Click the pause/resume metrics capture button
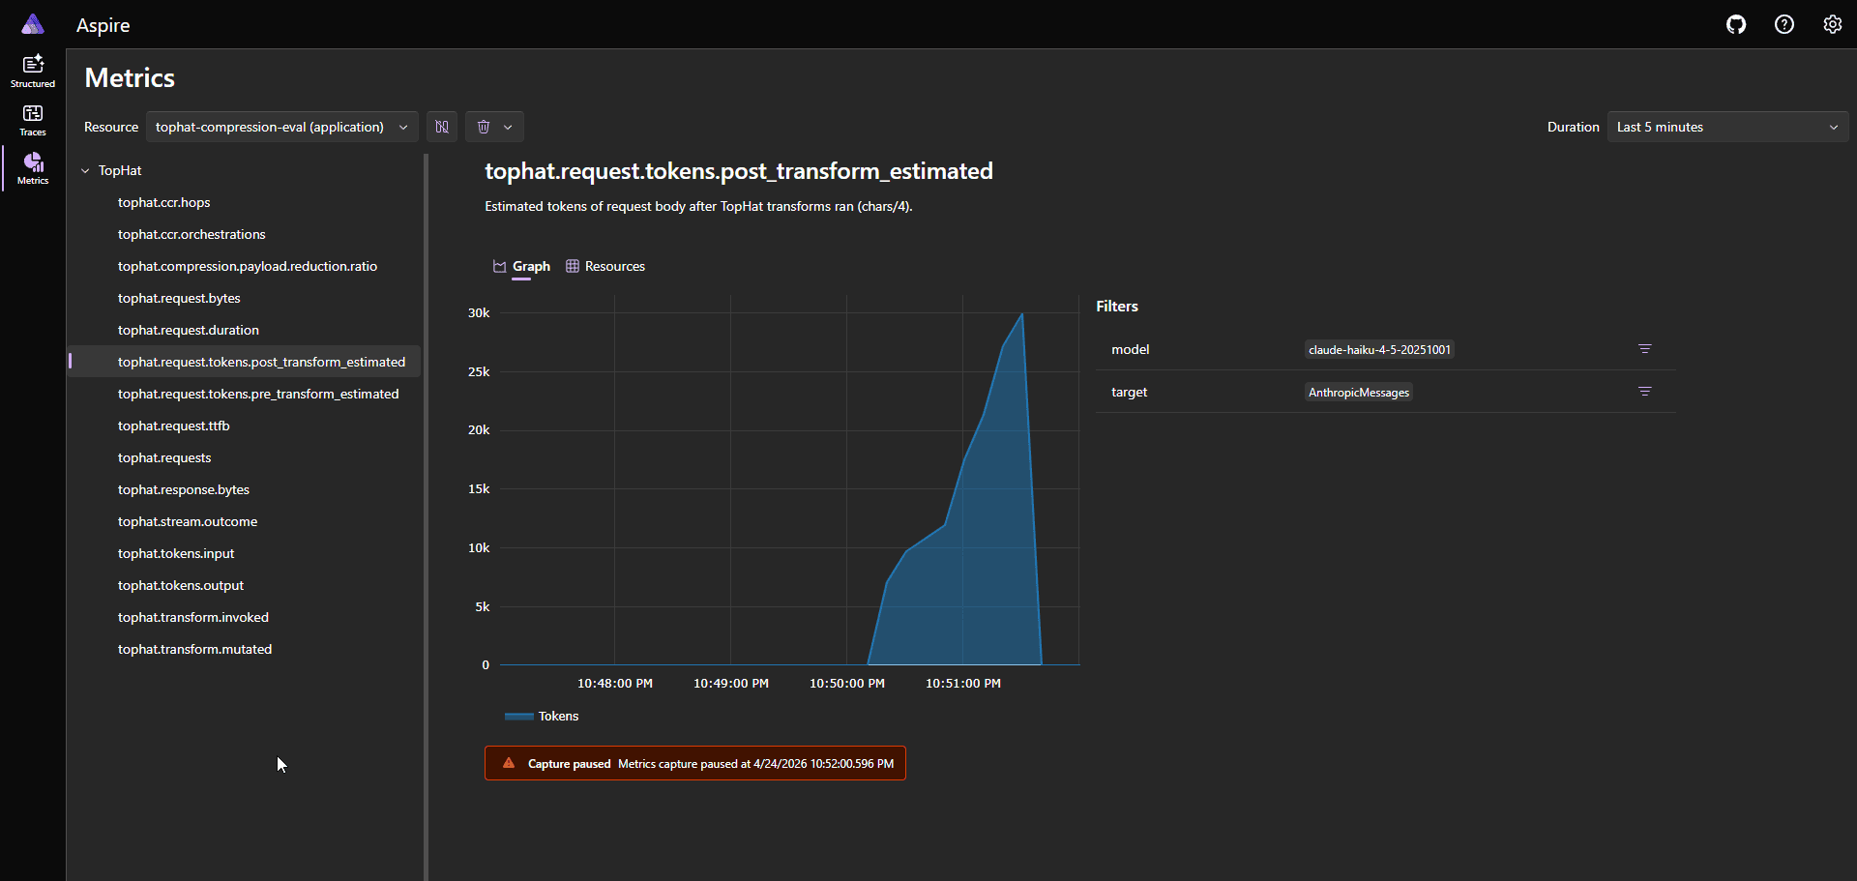 pyautogui.click(x=442, y=127)
